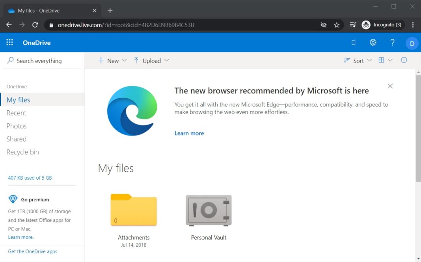Open the details info icon on the toolbar
421x262 pixels.
click(x=404, y=60)
